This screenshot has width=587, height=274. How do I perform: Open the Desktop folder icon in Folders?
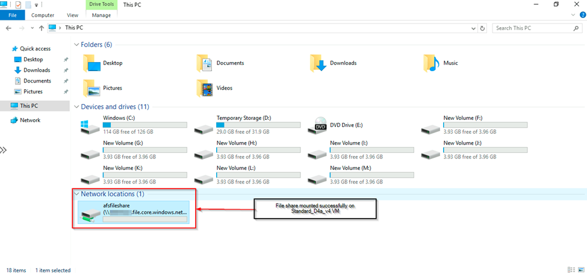click(x=92, y=63)
